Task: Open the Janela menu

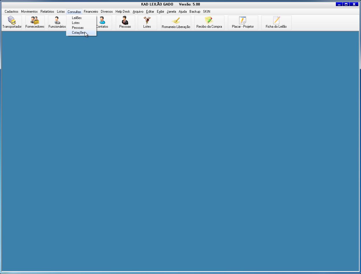Action: (x=171, y=12)
